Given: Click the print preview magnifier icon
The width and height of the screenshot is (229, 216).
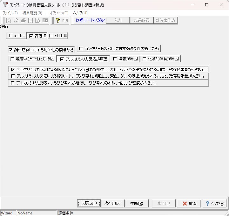Looking at the screenshot, I should click(38, 20).
